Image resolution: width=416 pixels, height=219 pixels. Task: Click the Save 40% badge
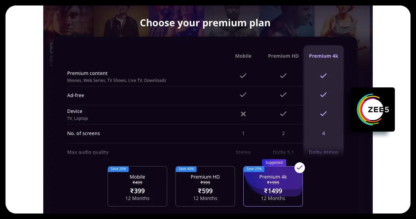(186, 169)
